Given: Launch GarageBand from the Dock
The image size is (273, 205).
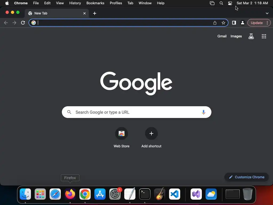Looking at the screenshot, I should (160, 194).
